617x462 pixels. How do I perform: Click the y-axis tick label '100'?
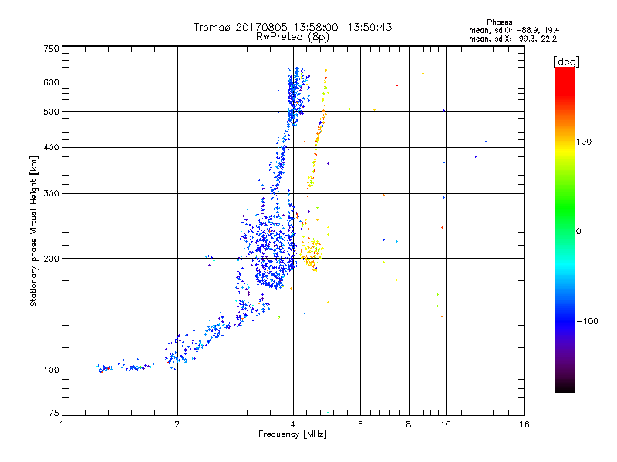tap(51, 370)
